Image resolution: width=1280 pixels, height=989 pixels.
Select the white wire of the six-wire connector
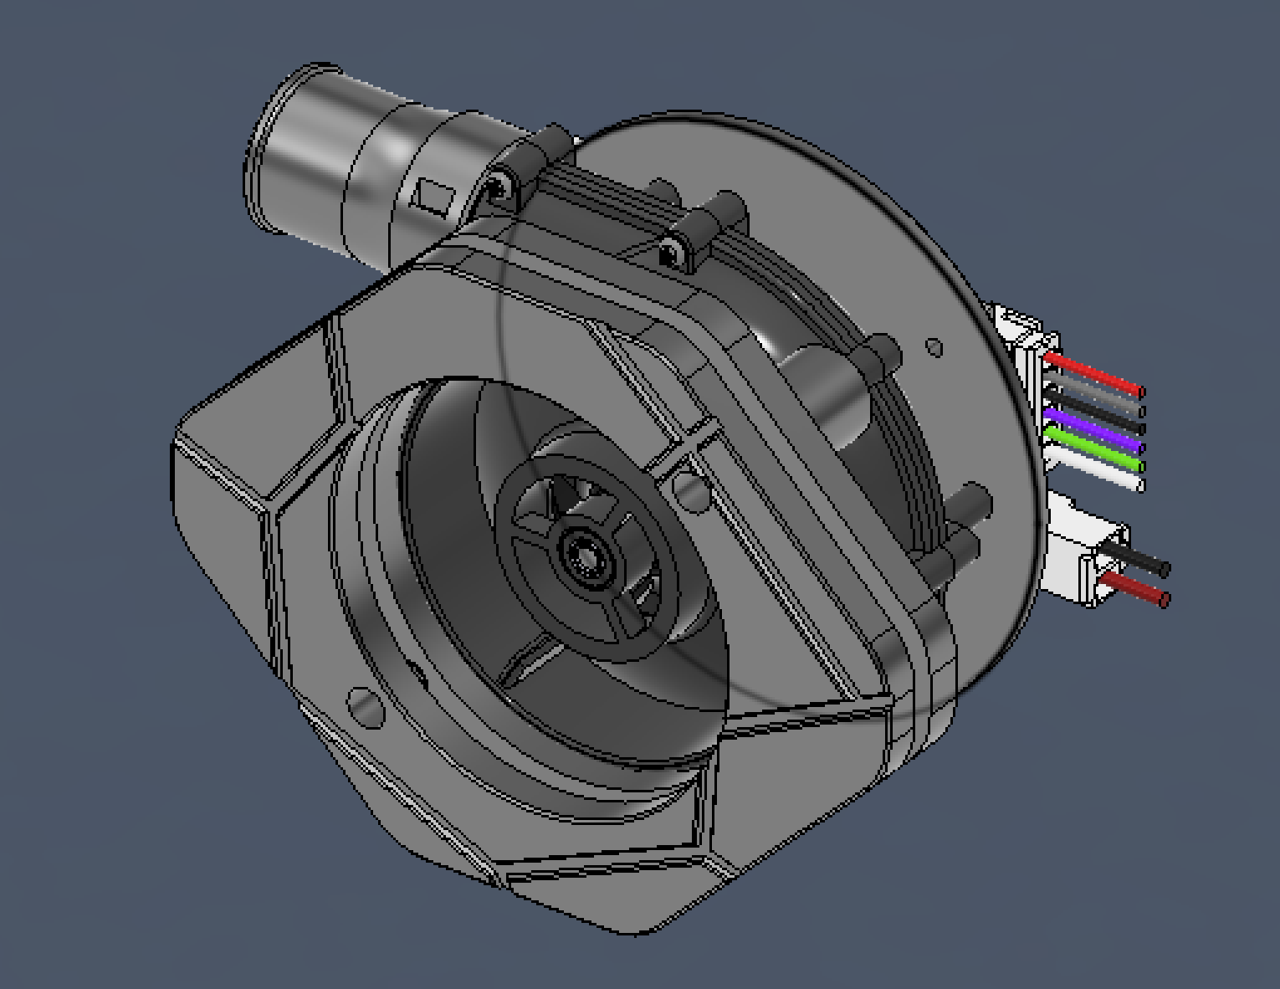(1096, 469)
